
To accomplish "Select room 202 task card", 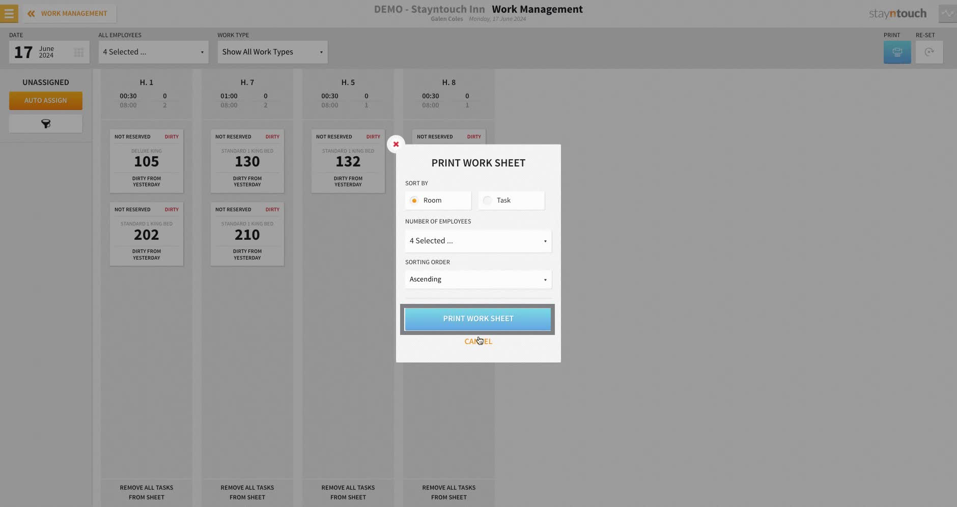I will point(147,234).
